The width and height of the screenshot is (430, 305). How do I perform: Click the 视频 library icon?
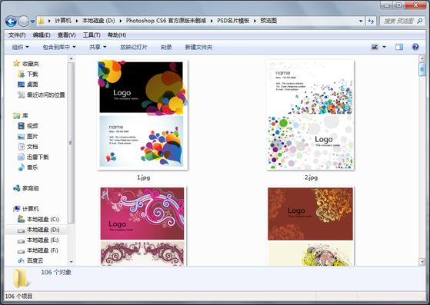point(21,126)
